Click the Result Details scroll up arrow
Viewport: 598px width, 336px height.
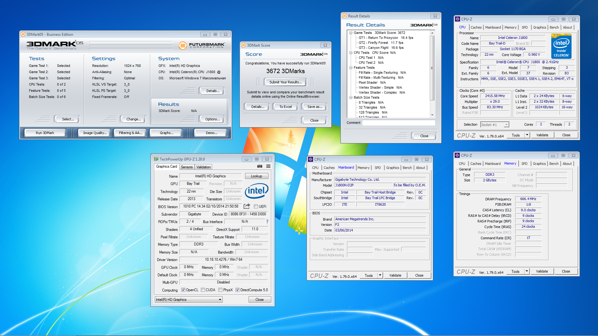point(432,33)
